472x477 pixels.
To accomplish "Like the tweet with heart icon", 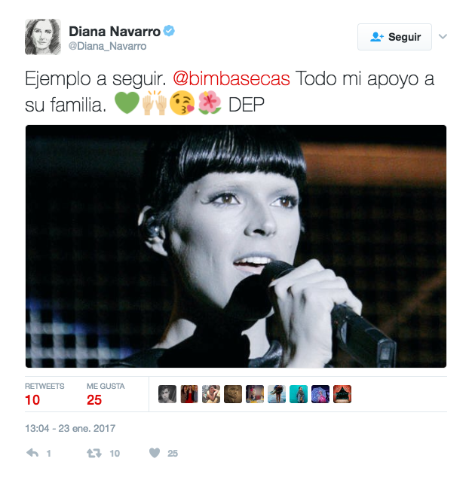I will 155,453.
